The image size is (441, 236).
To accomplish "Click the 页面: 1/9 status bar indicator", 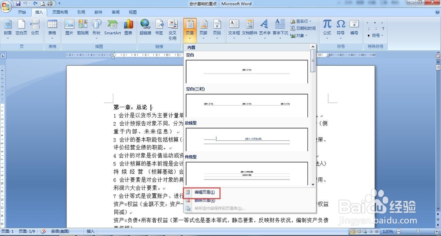I will point(27,231).
